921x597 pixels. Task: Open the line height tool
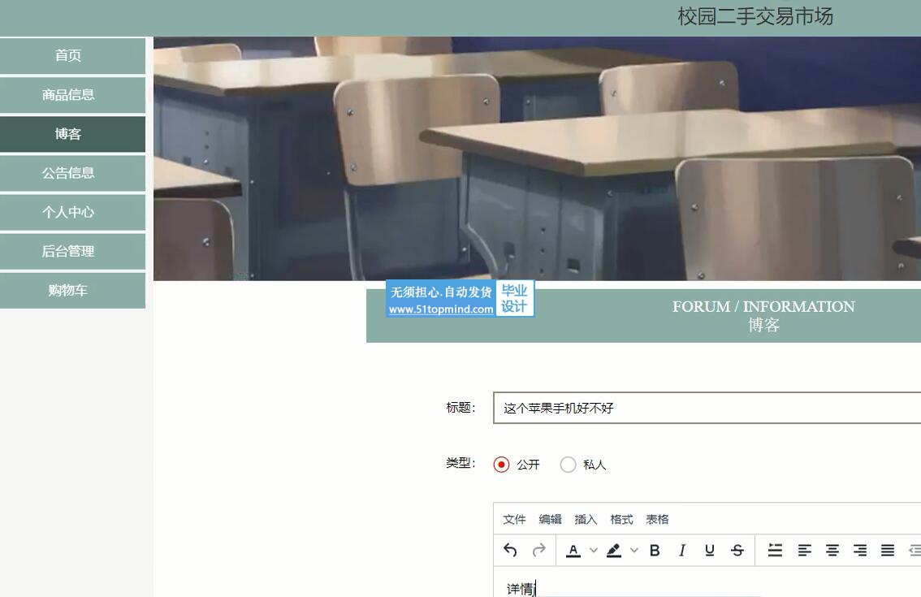776,550
